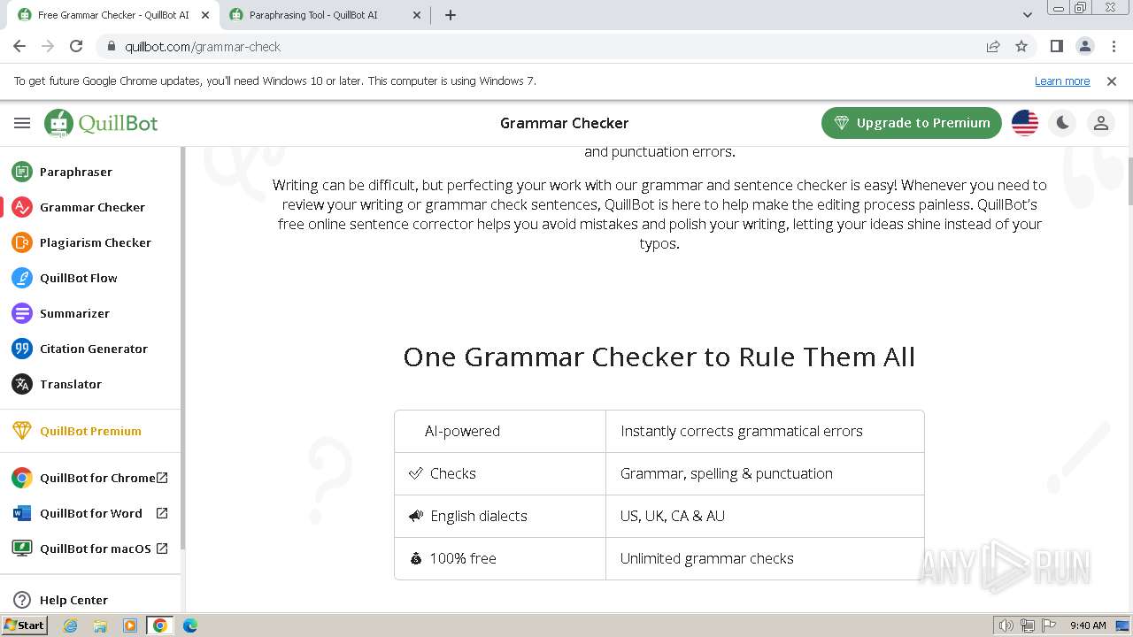Open Windows Start menu

(25, 625)
